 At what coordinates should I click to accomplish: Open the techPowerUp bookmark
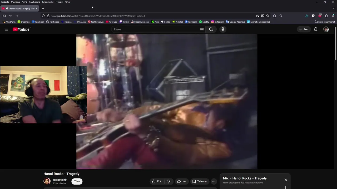click(x=96, y=22)
